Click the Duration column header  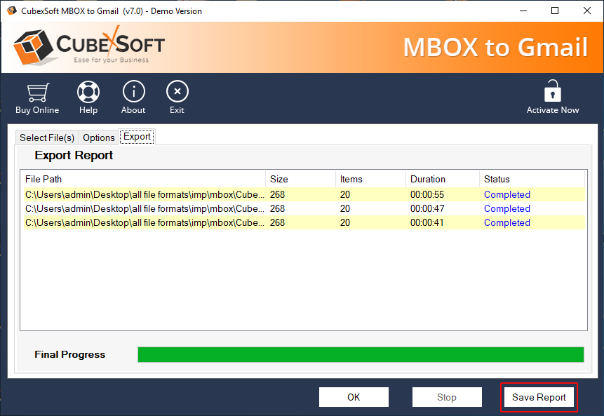442,179
